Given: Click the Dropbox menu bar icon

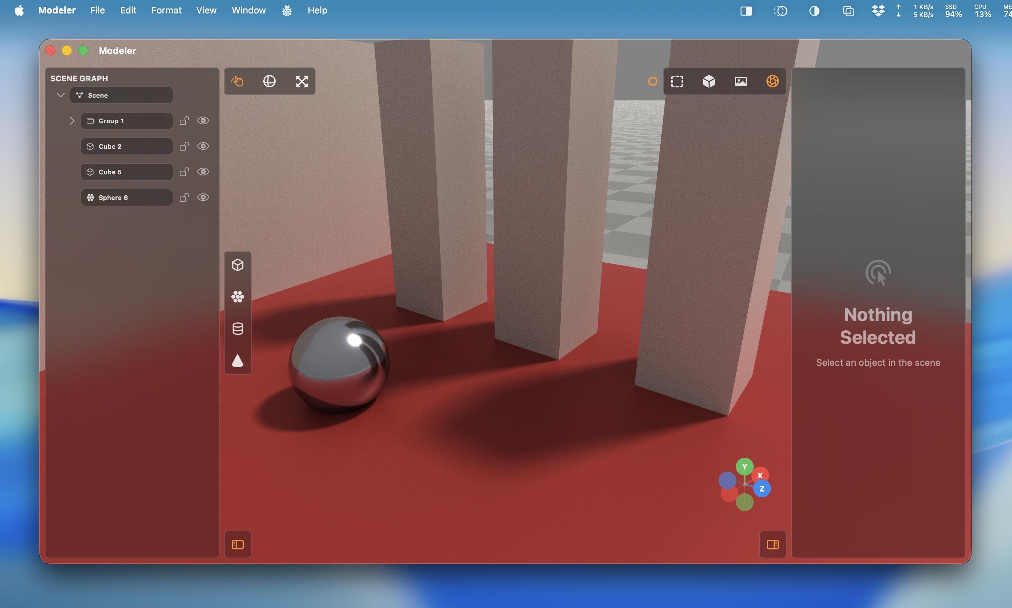Looking at the screenshot, I should [x=878, y=11].
